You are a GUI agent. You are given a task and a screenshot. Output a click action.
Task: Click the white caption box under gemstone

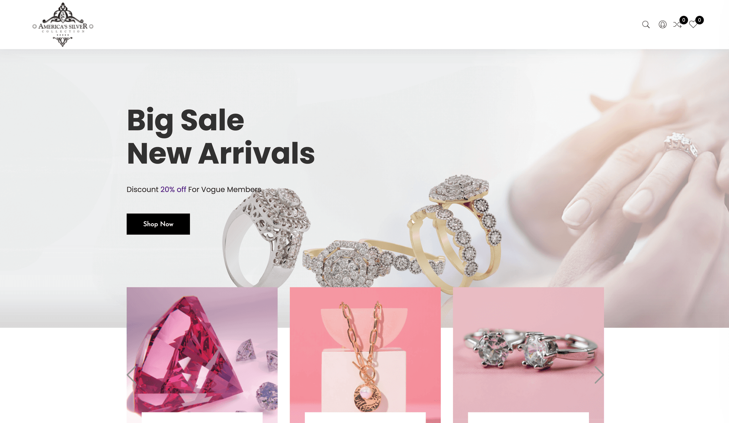(202, 418)
